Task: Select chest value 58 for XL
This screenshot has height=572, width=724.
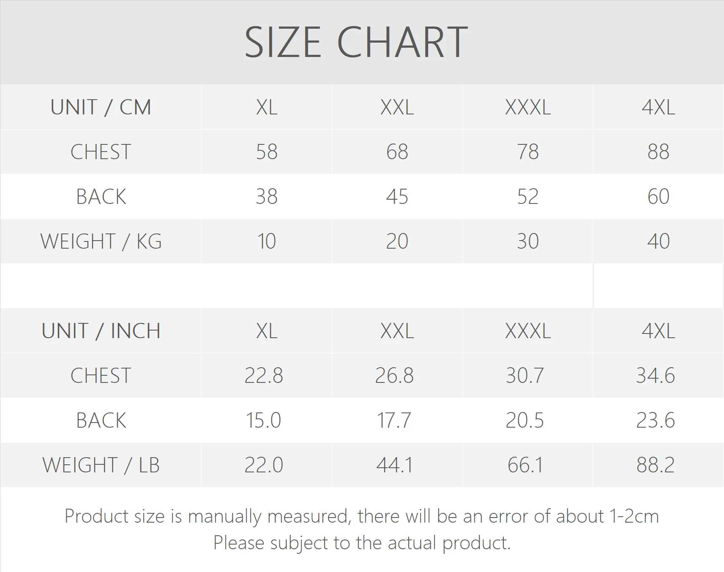Action: (267, 152)
